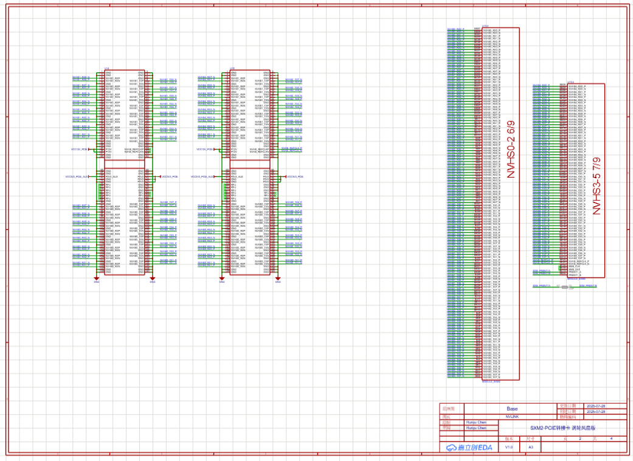The height and width of the screenshot is (461, 633).
Task: Select the lower 2025-07-28 date field
Action: [x=595, y=412]
